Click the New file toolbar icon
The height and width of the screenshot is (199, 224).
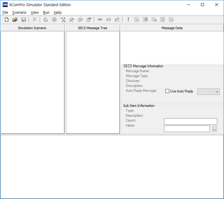click(6, 20)
